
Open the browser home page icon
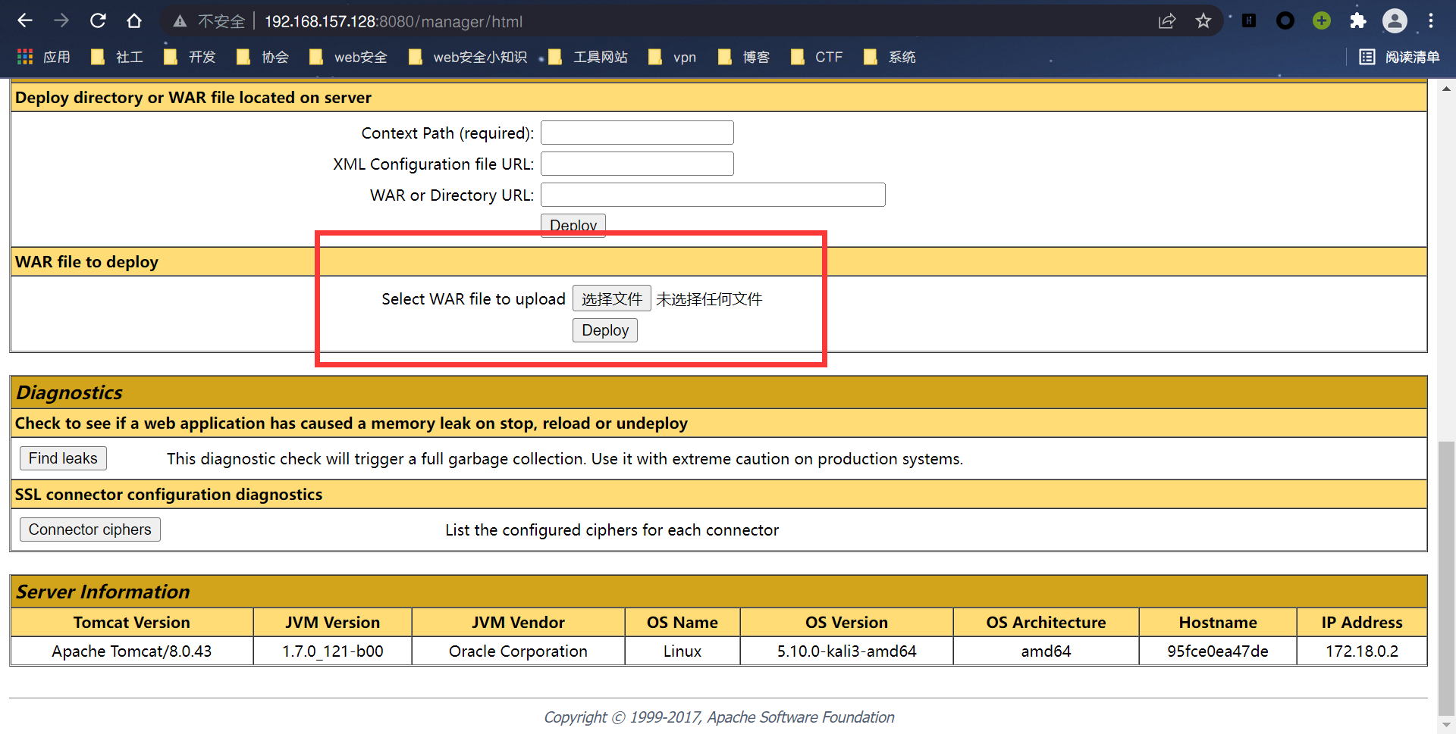point(134,21)
